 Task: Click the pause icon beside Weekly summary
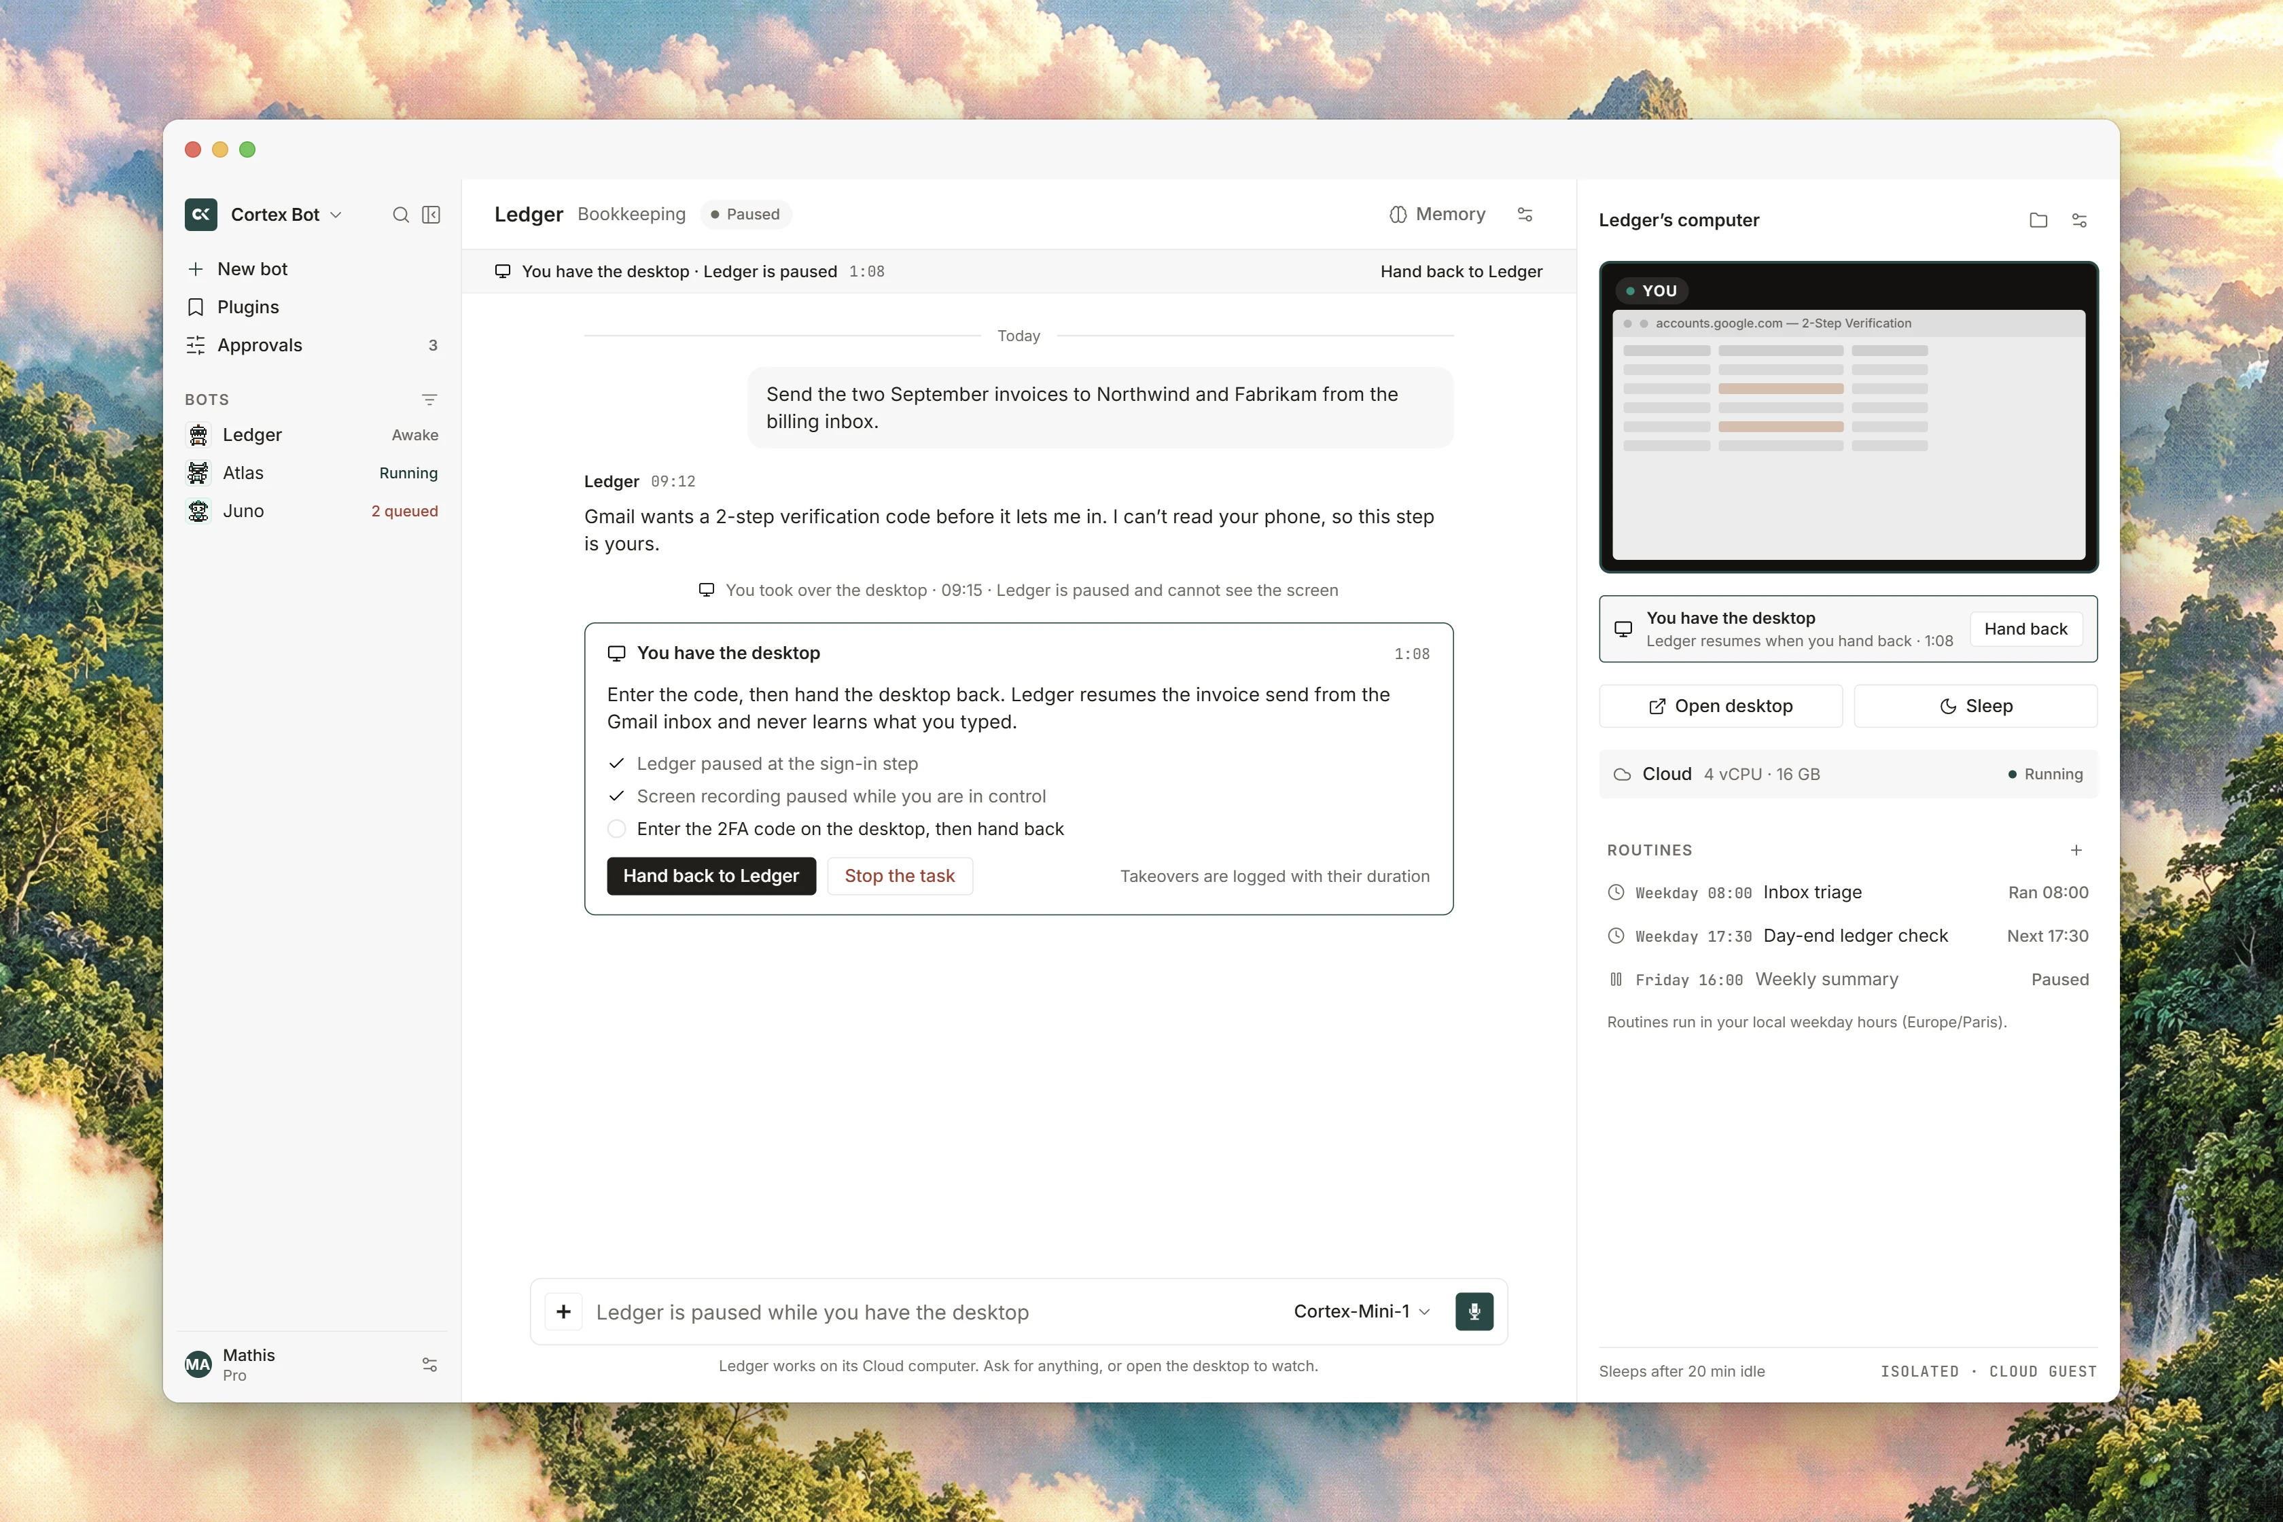point(1616,979)
